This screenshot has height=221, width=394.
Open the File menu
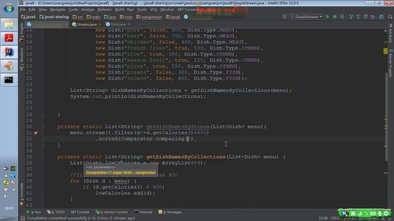[x=23, y=10]
